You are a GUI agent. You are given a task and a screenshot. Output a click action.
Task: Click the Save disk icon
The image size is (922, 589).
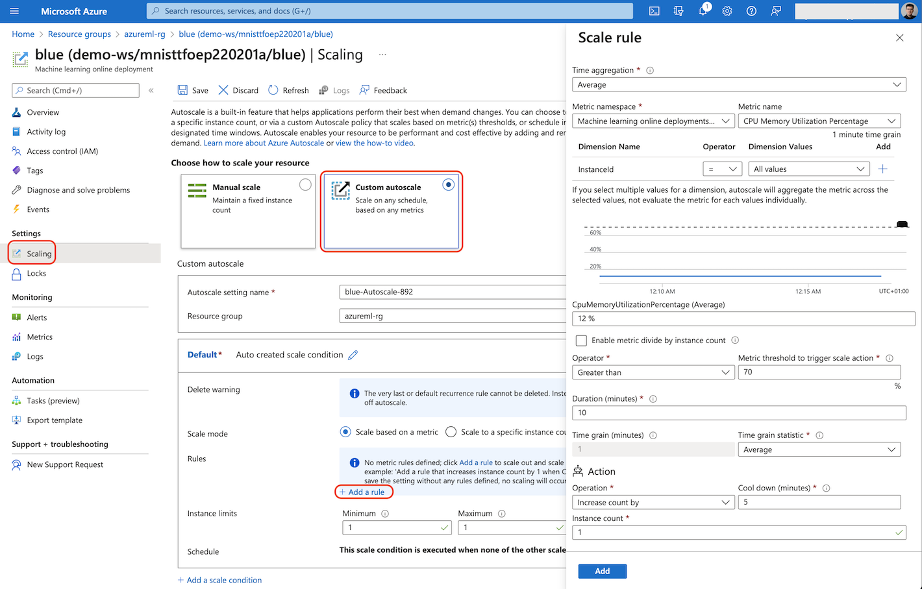click(183, 90)
